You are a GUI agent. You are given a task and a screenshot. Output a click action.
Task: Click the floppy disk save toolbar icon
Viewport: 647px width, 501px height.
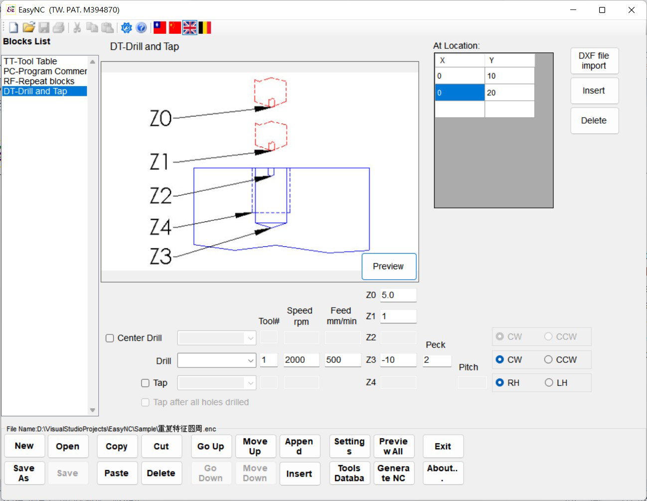click(x=44, y=28)
